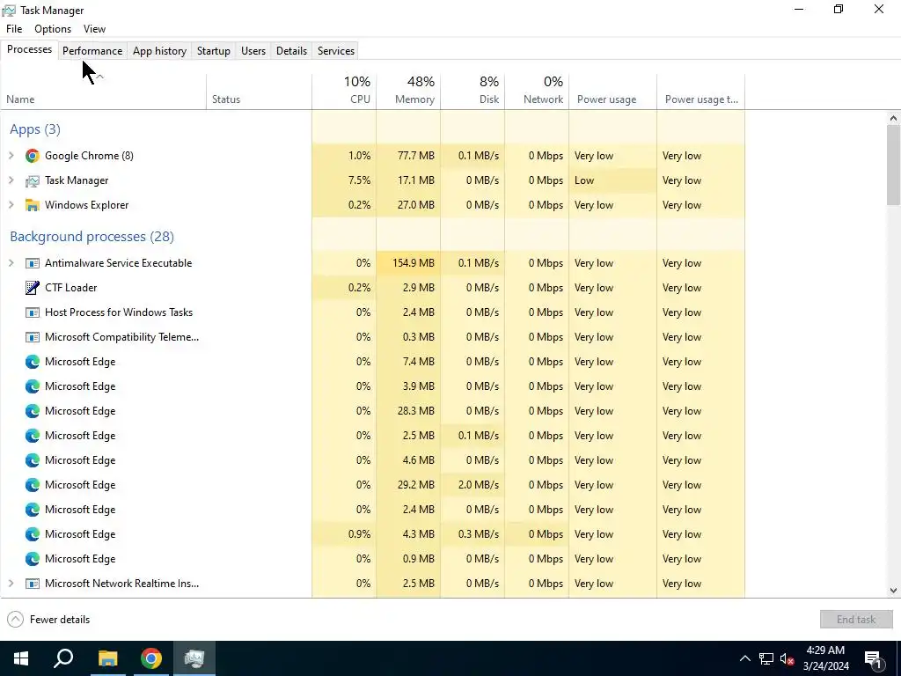Collapse view with Fewer details

coord(49,619)
